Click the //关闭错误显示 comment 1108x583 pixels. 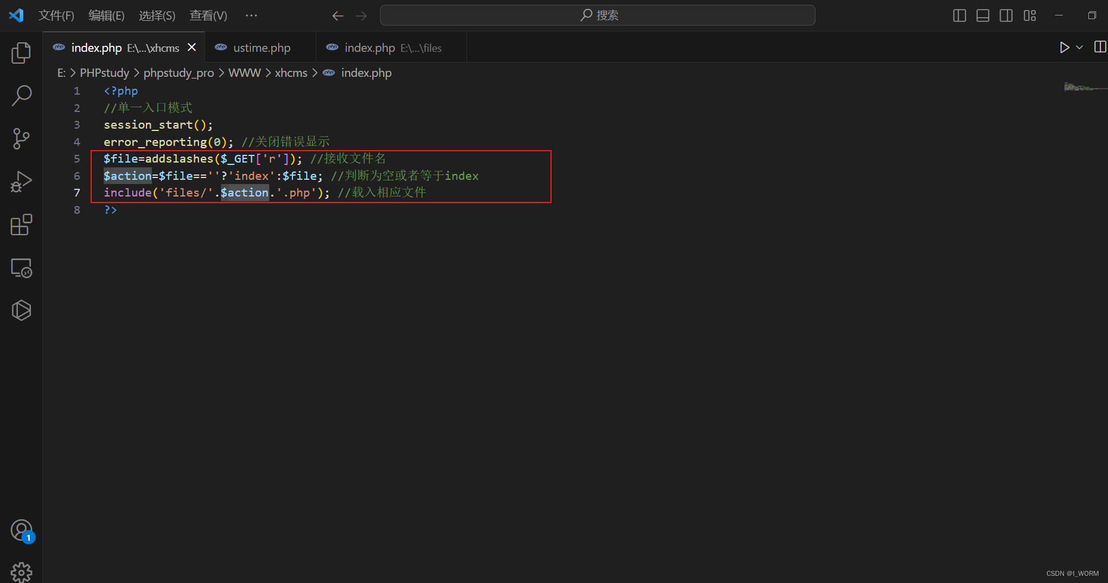[285, 142]
